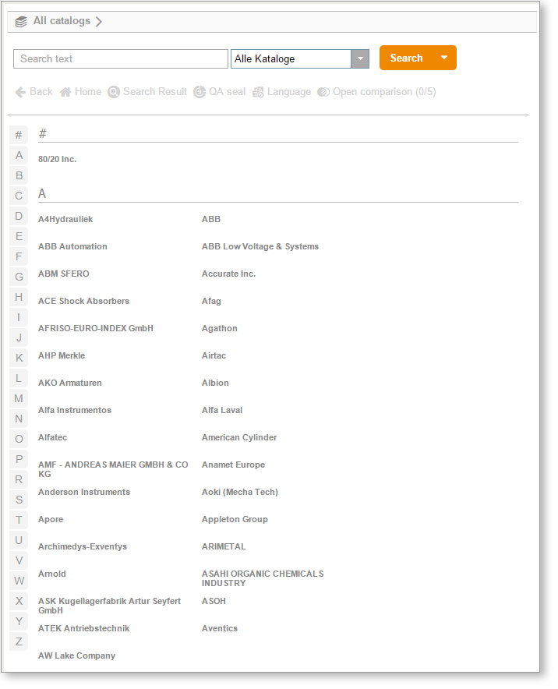Open ASAHI ORGANIC CHEMICALS INDUSTRY catalog
The image size is (558, 689).
[x=263, y=578]
